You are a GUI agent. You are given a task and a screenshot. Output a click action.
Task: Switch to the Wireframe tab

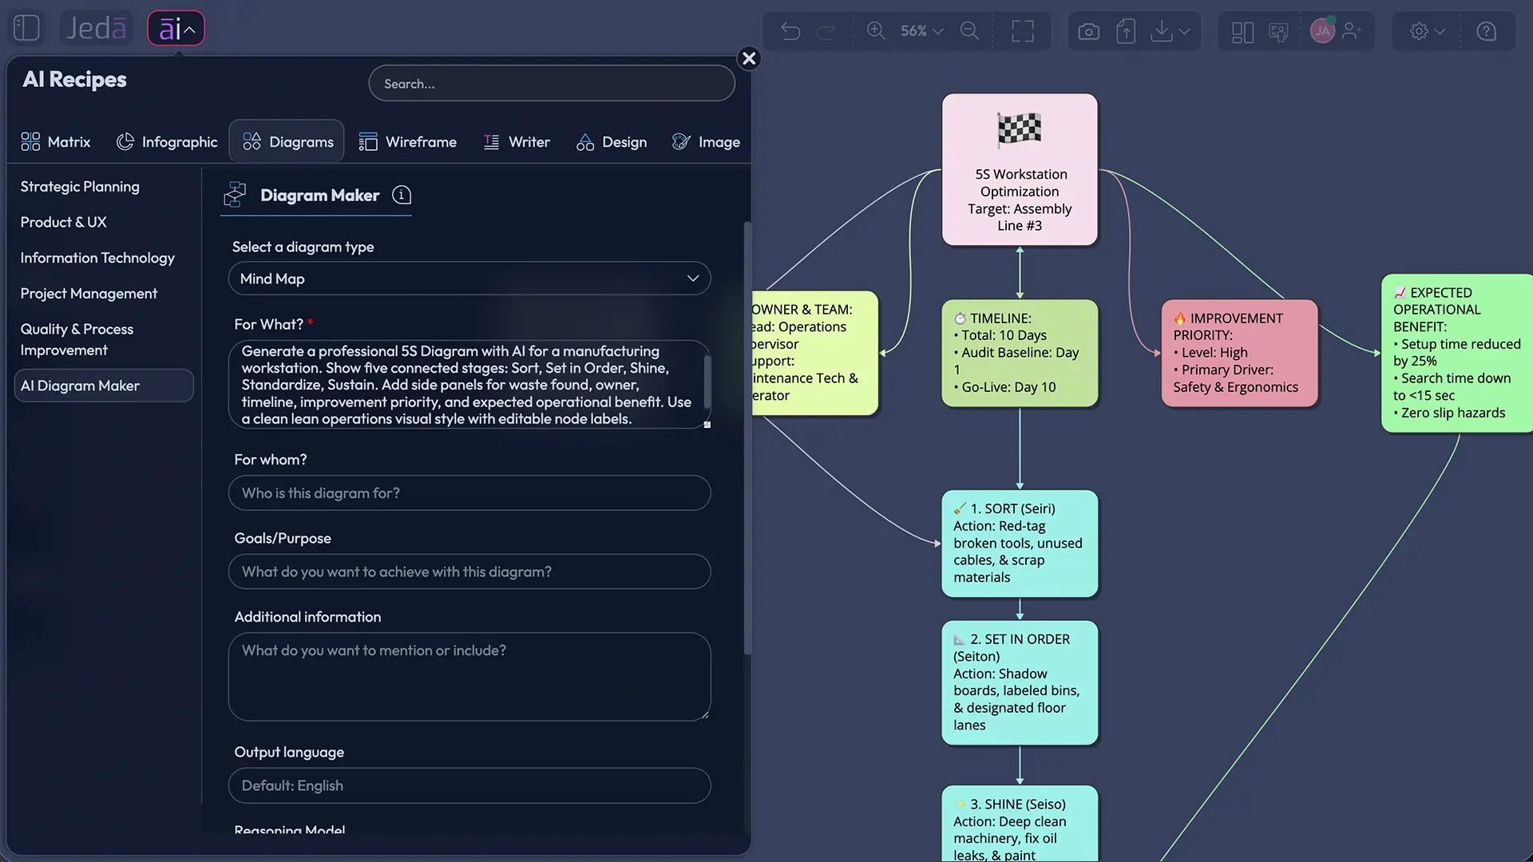pos(408,142)
